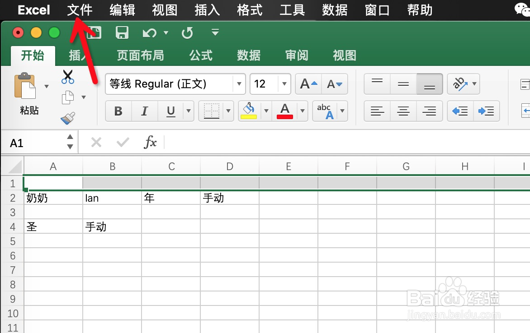This screenshot has height=333, width=530.
Task: Click the increase font size A icon
Action: (x=308, y=83)
